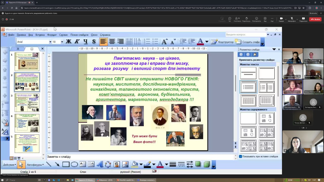Open the Формат menu
Viewport: 324px width, 182px height.
[52, 35]
